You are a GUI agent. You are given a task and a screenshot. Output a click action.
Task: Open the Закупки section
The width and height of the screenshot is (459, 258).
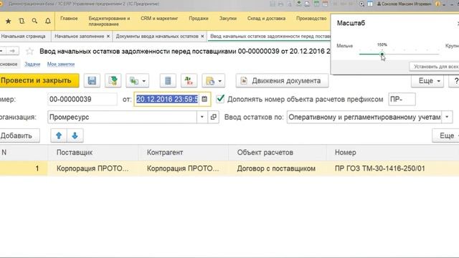coord(228,19)
